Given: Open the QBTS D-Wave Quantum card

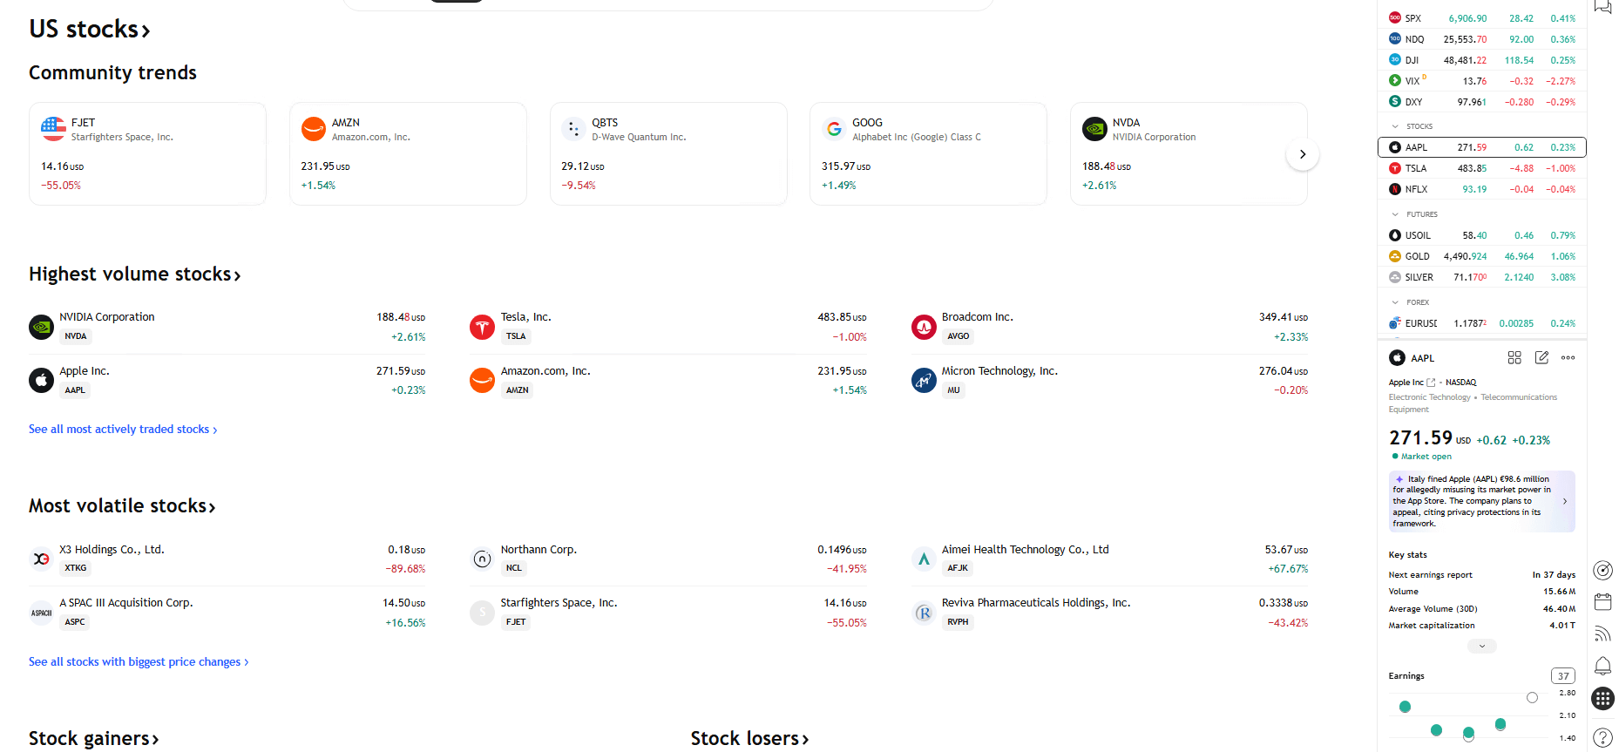Looking at the screenshot, I should click(667, 153).
